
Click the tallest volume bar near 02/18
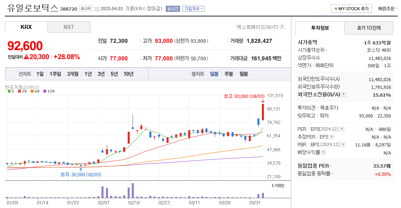[x=133, y=190]
